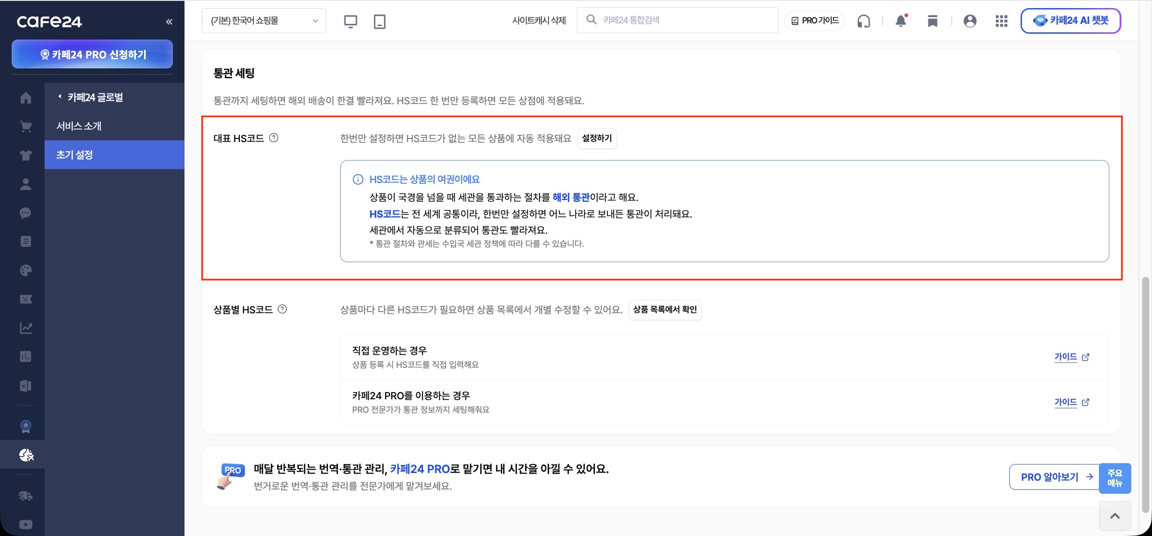1152x536 pixels.
Task: Focus the 카페24 통합검색 search field
Action: pos(677,20)
